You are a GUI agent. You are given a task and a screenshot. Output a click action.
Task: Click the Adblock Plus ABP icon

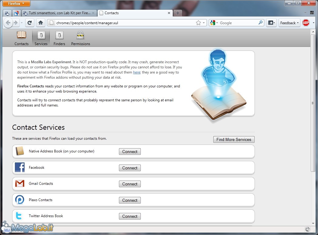pyautogui.click(x=306, y=23)
